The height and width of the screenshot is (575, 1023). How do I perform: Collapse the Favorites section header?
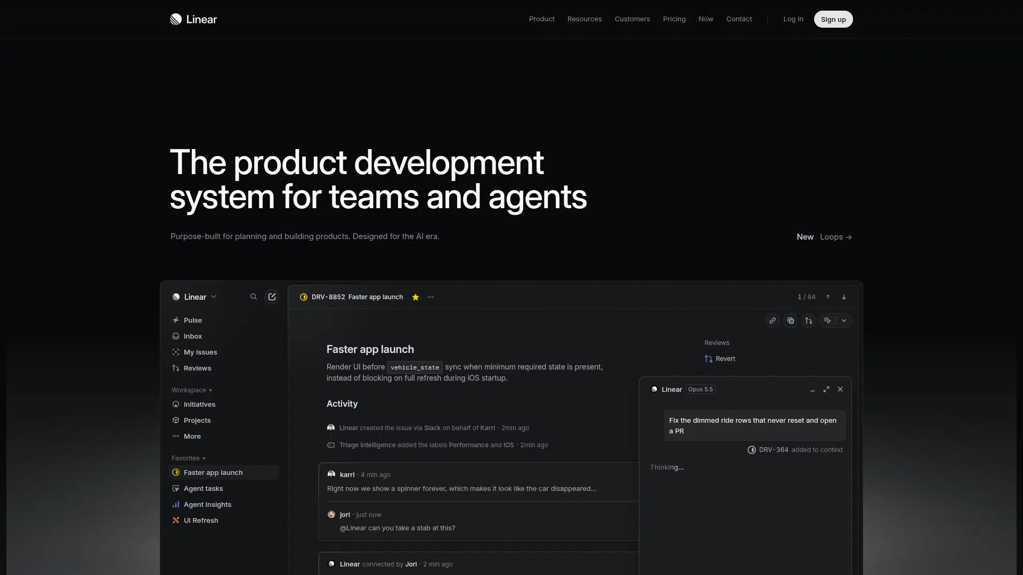tap(189, 458)
